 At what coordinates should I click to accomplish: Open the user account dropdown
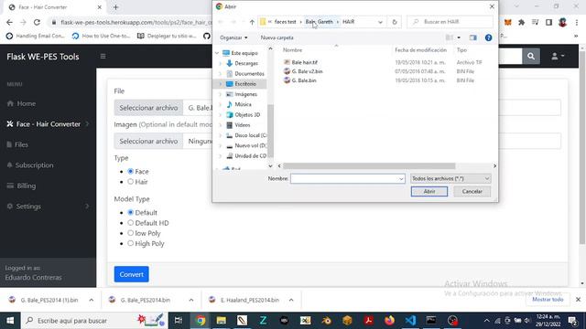click(558, 57)
